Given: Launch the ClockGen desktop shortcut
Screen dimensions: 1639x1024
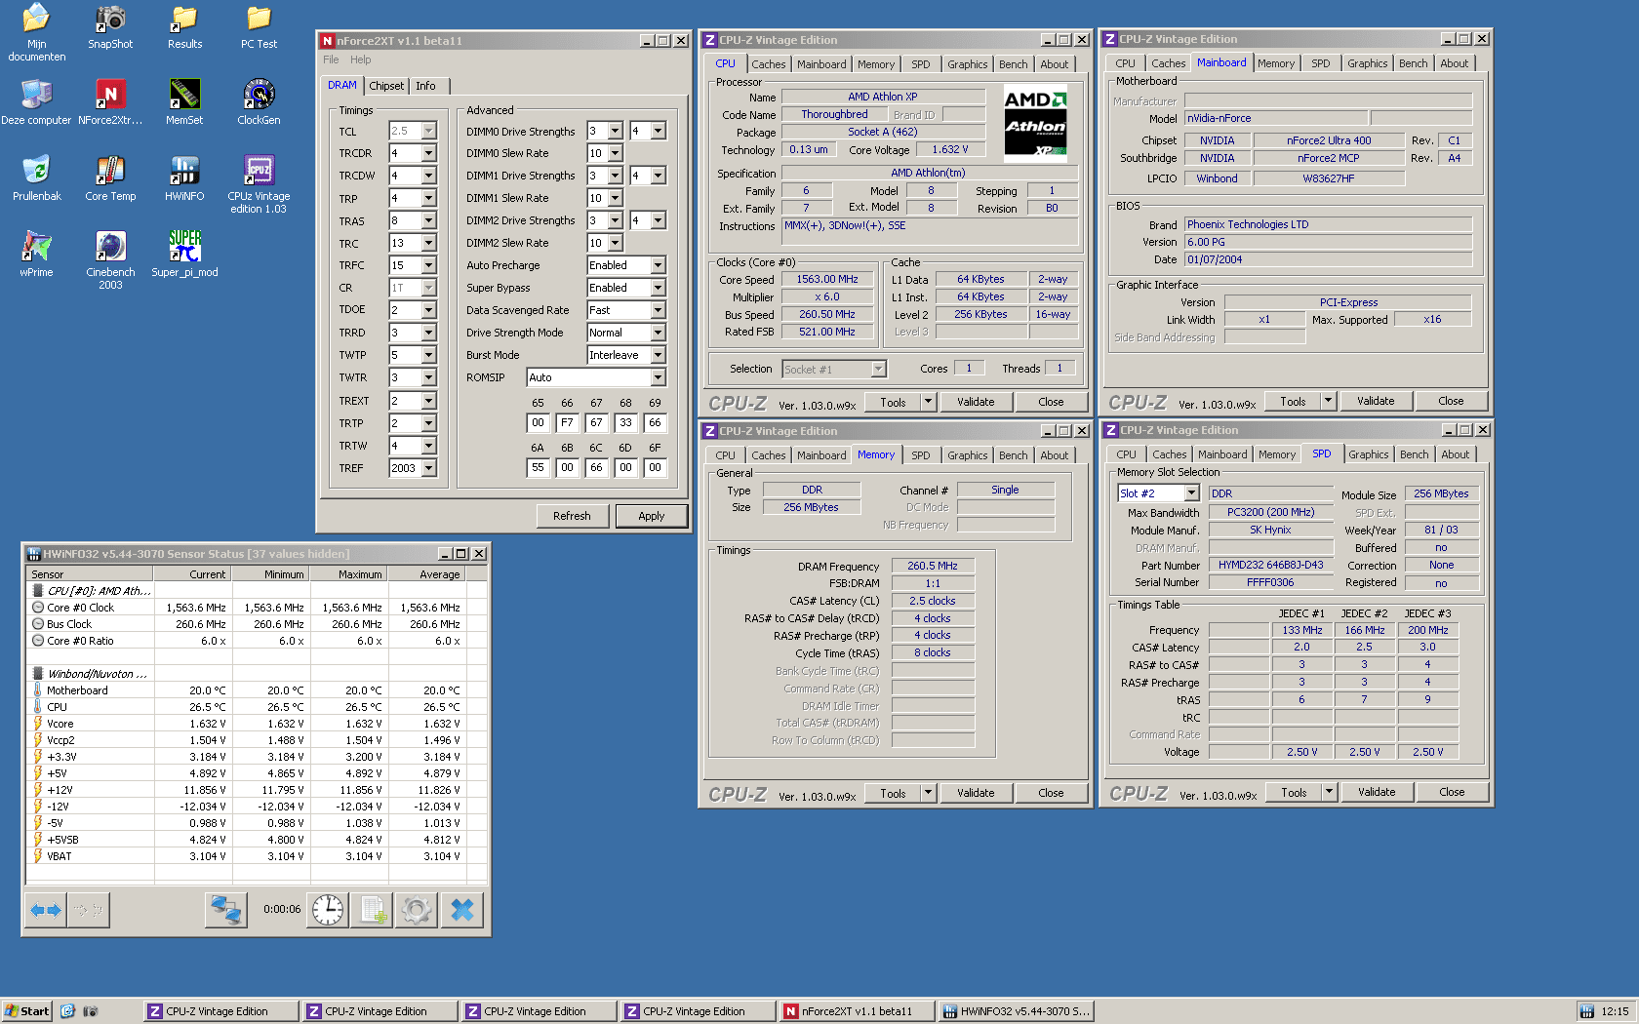Looking at the screenshot, I should click(259, 103).
